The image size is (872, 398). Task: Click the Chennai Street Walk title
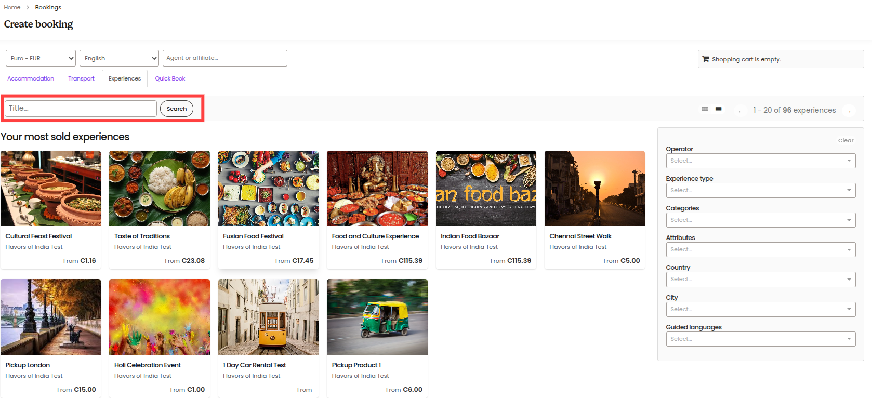(x=580, y=236)
